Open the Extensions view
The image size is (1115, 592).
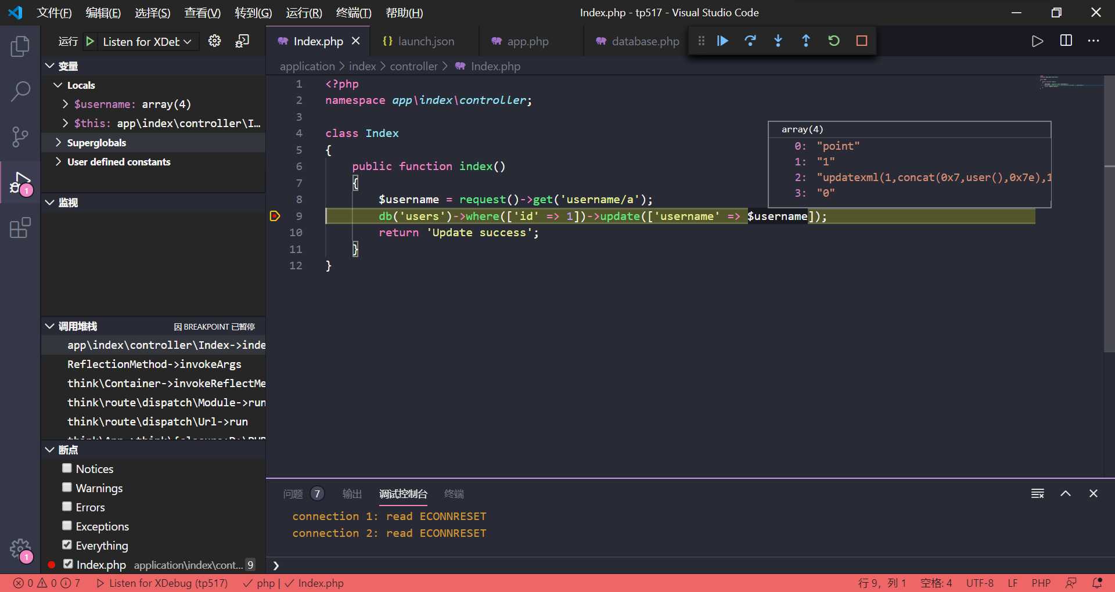click(x=20, y=228)
